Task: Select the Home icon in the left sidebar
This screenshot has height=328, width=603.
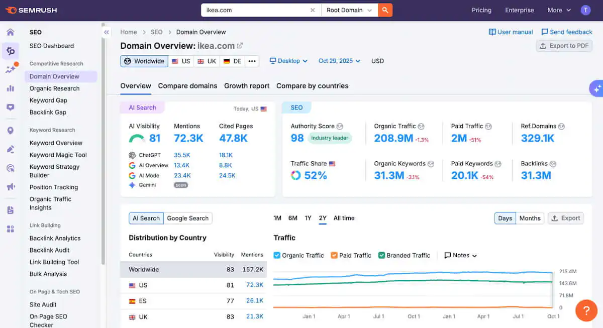Action: click(10, 32)
